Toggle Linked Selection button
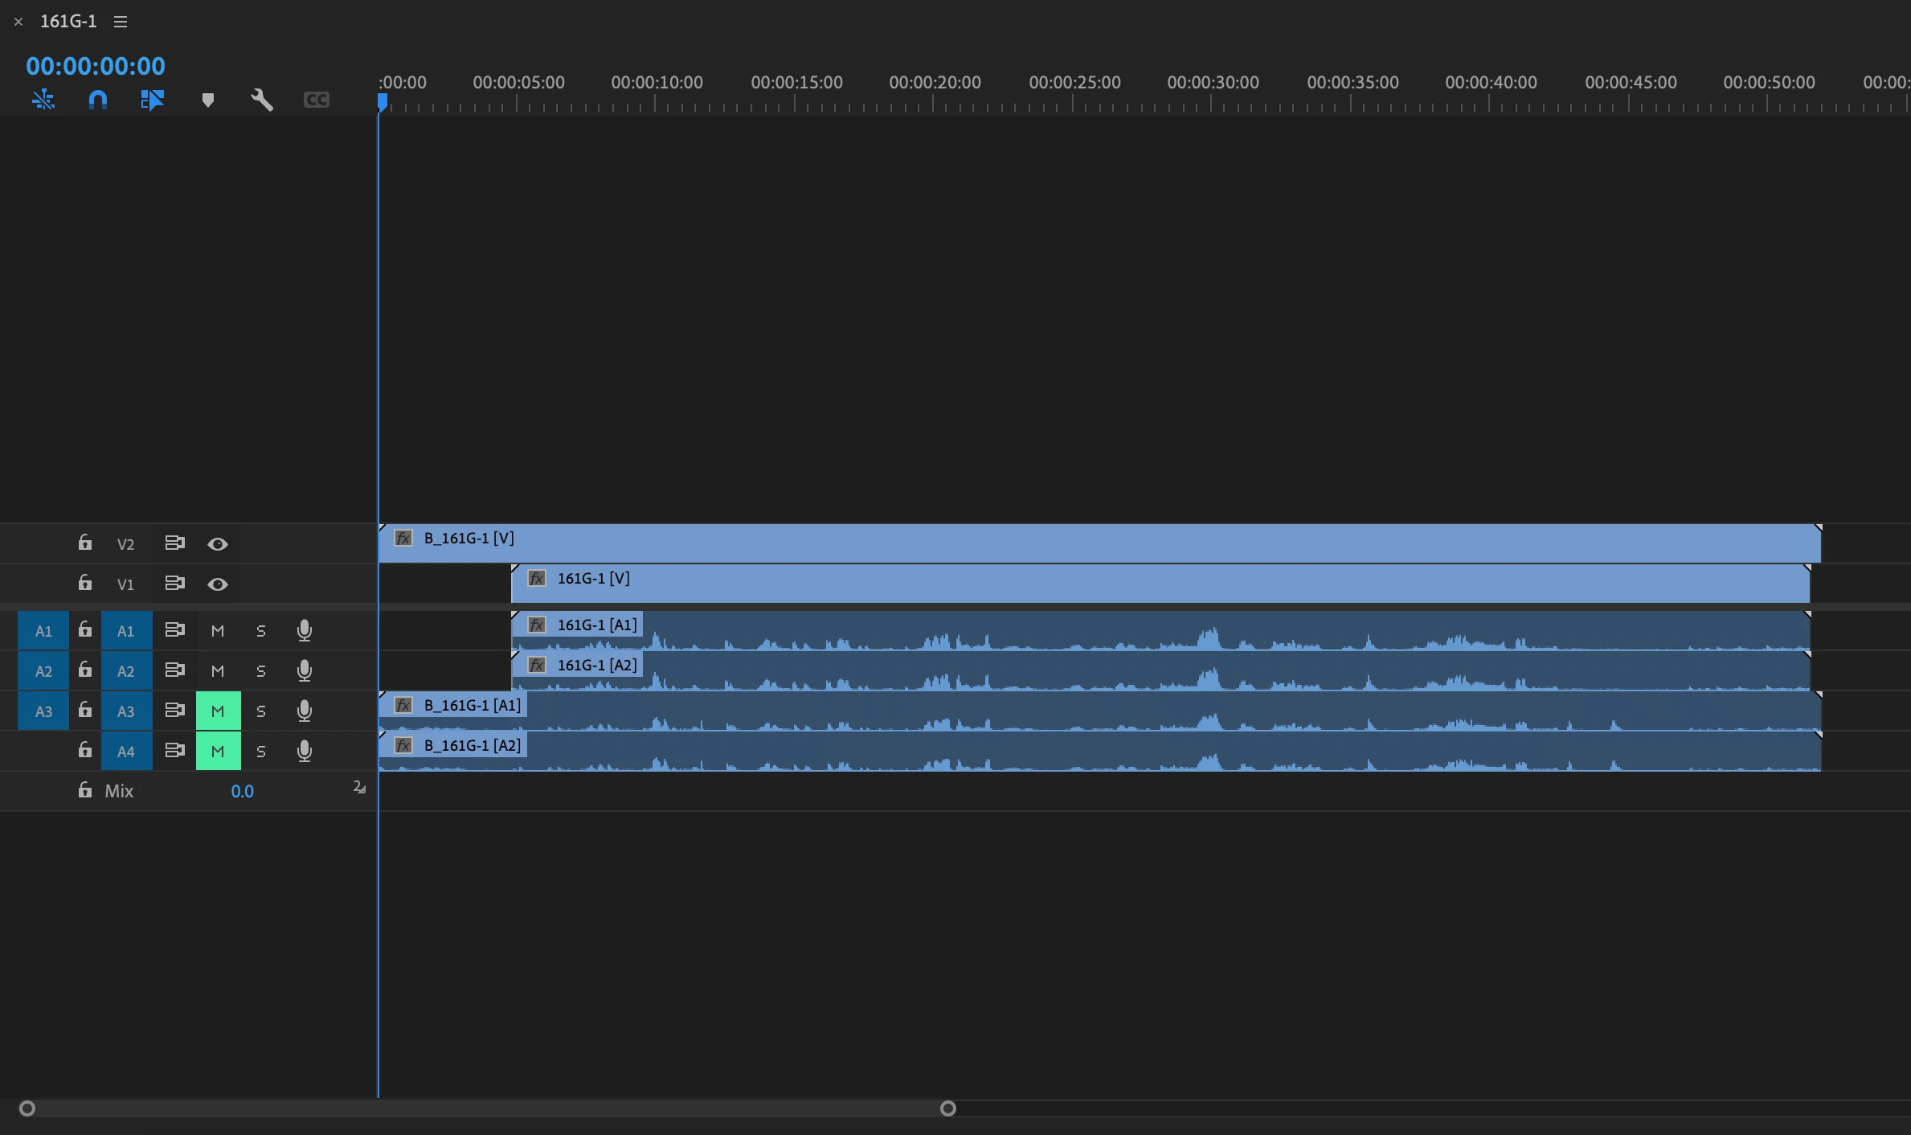This screenshot has height=1135, width=1911. [x=152, y=100]
